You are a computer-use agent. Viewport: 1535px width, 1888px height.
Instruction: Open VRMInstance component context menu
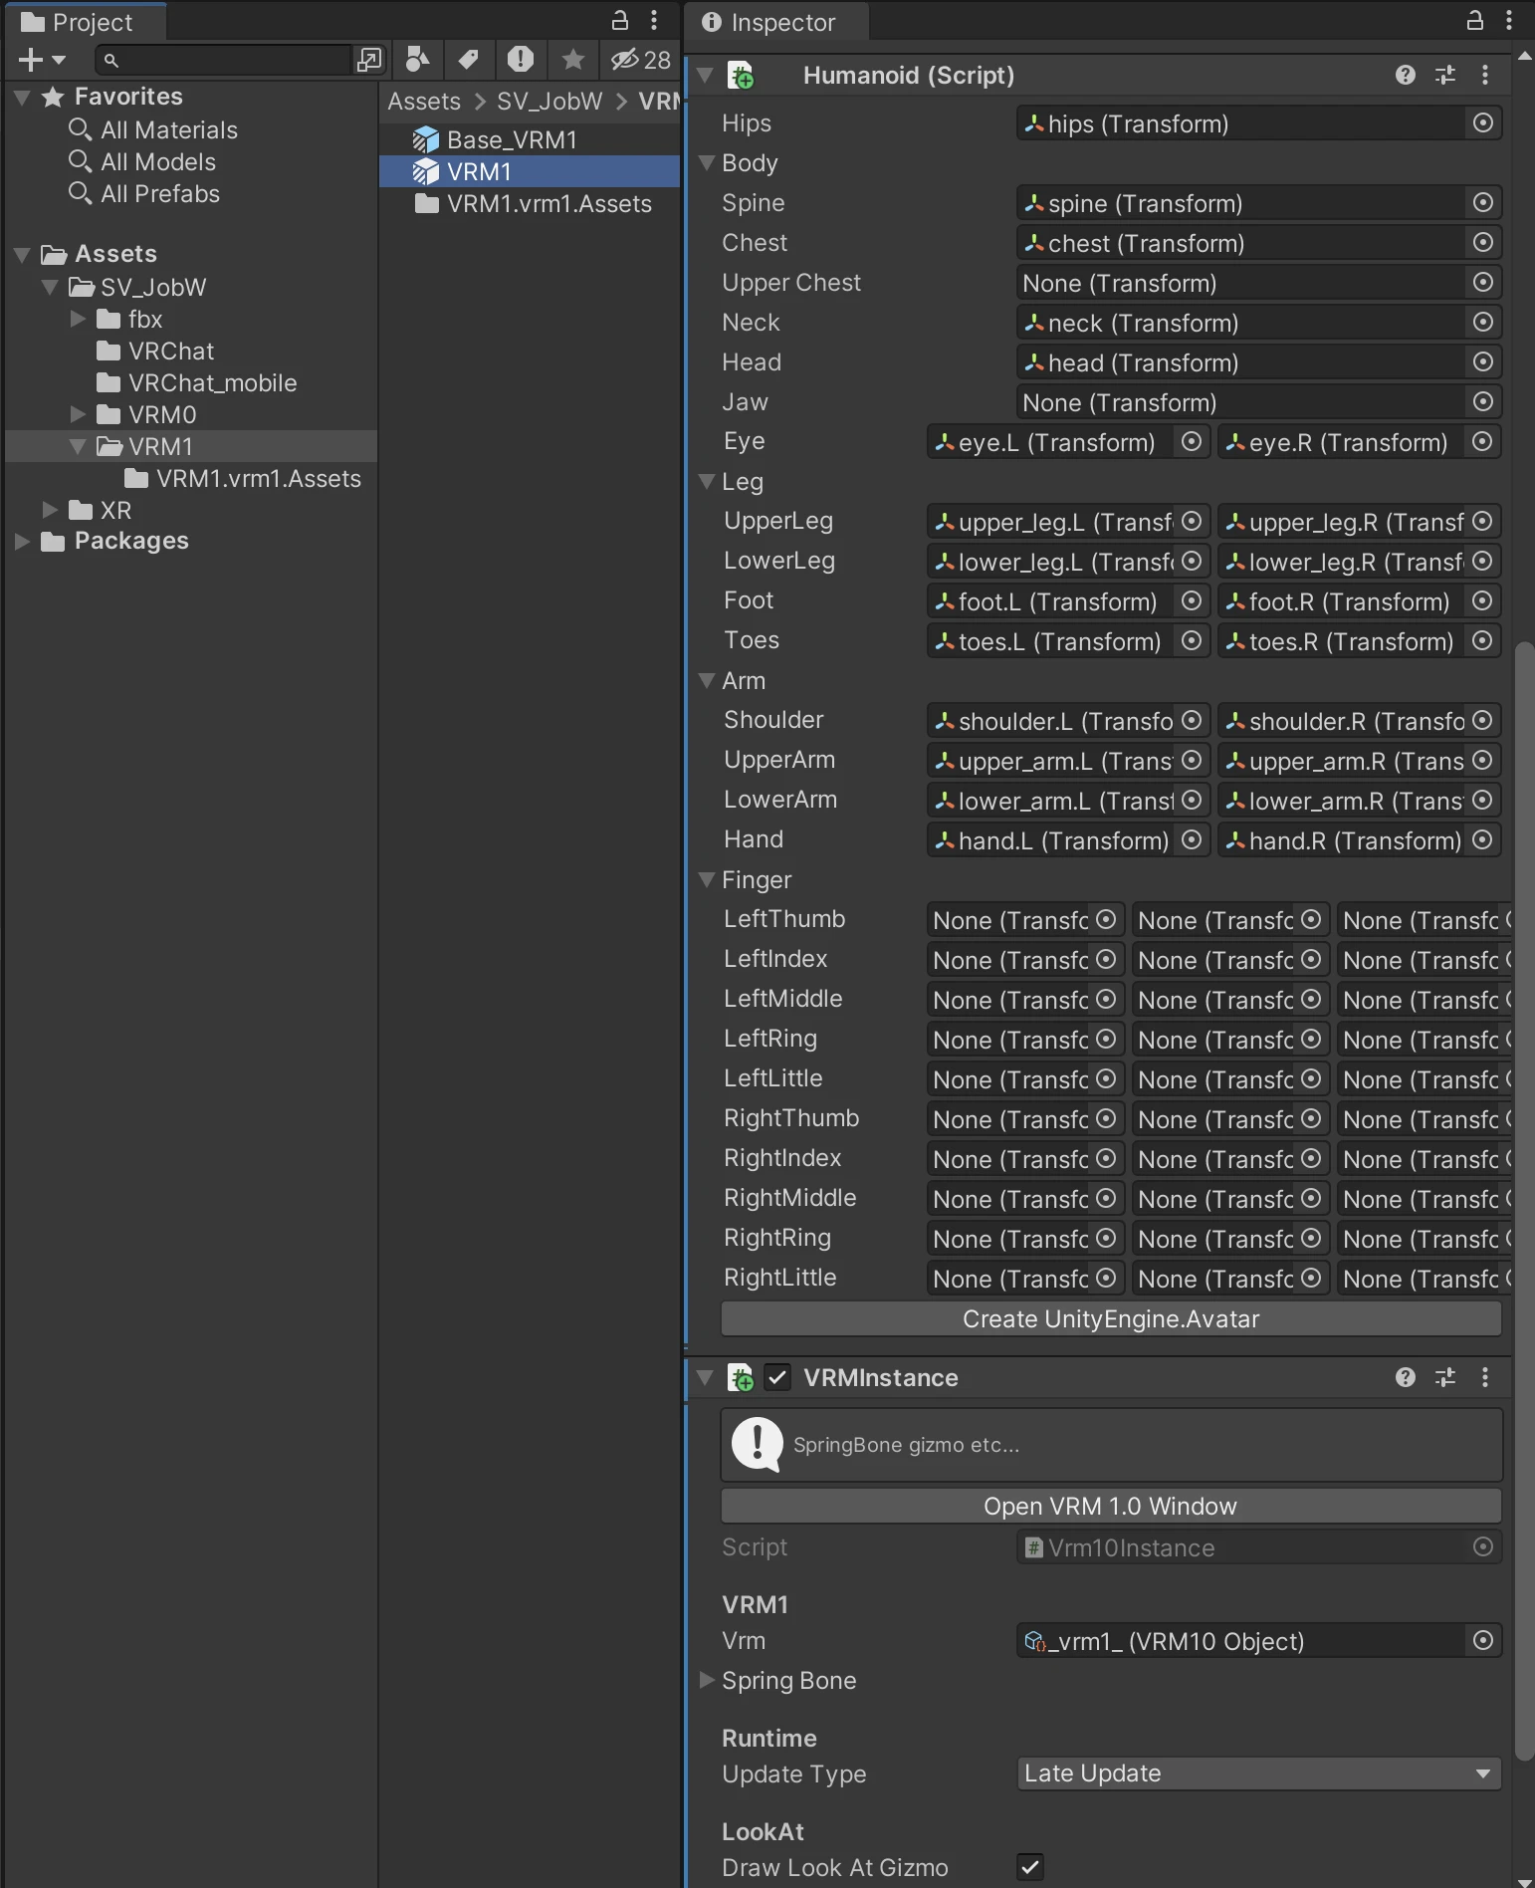[x=1485, y=1378]
